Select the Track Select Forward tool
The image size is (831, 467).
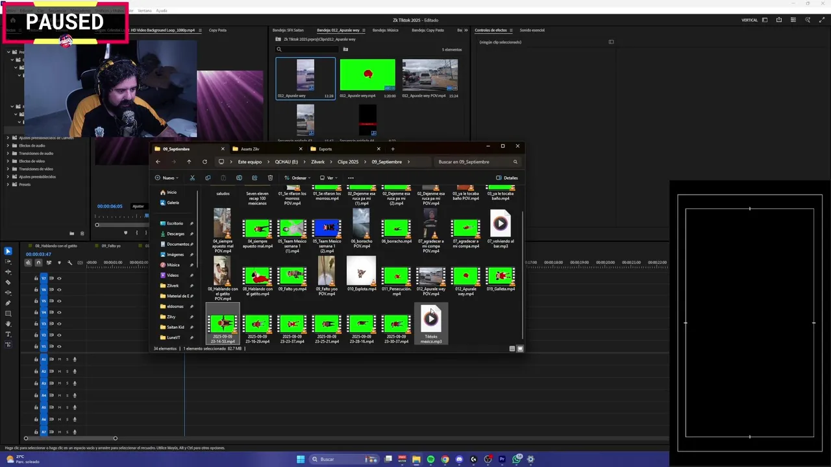point(8,261)
